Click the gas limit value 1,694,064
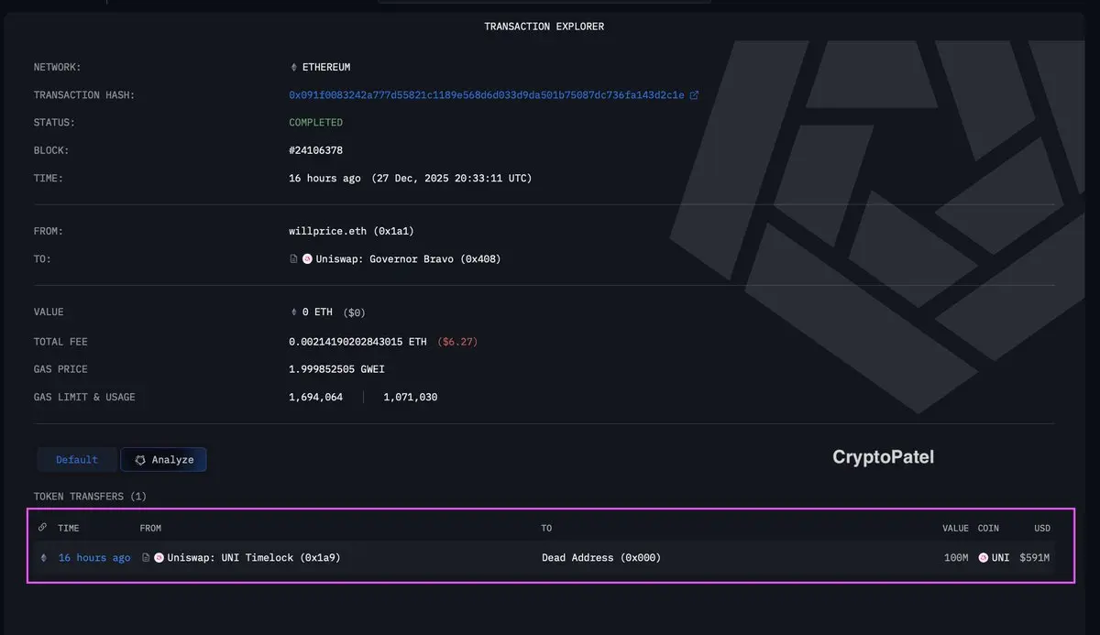 [316, 398]
